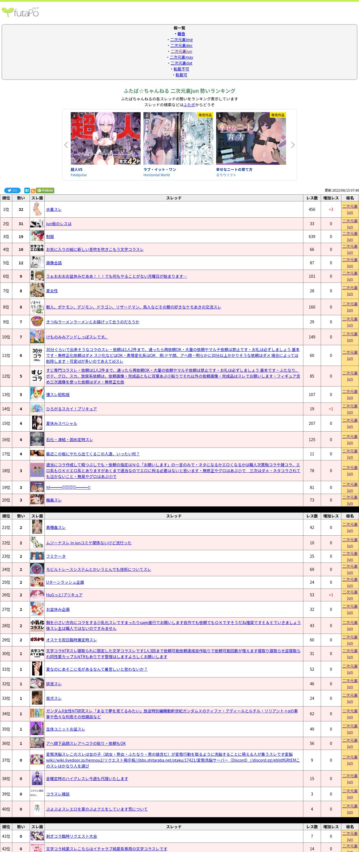Click the +3 increase value in row 1位
359x852 pixels.
point(331,210)
